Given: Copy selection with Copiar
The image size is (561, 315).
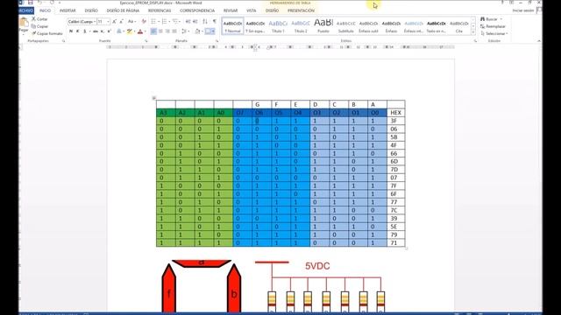Looking at the screenshot, I should point(39,26).
